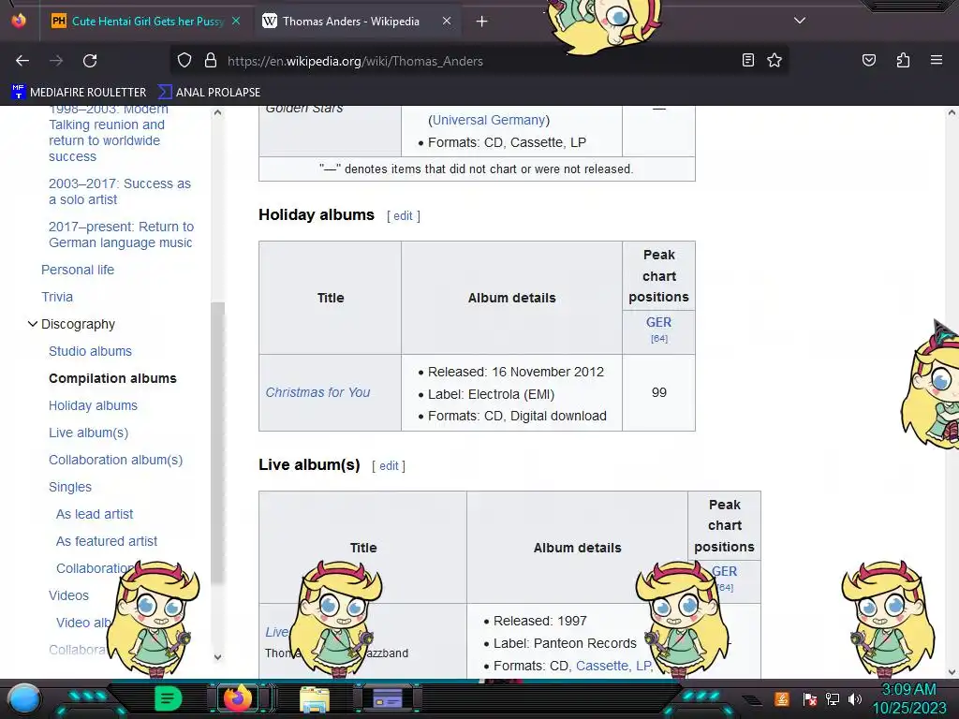Open Studio albums in contents

click(90, 352)
